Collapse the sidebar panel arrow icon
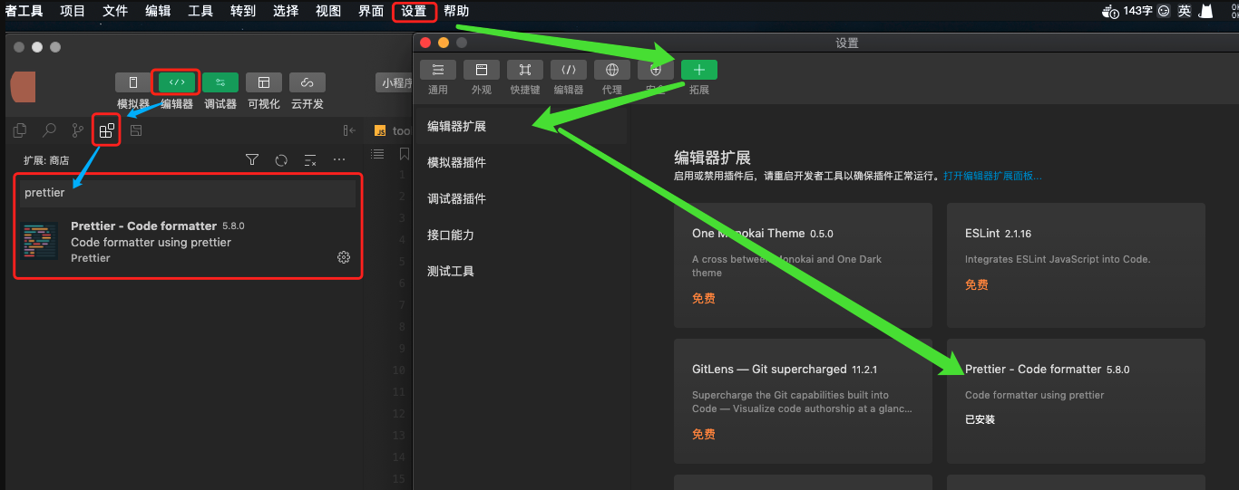This screenshot has width=1239, height=490. click(x=349, y=130)
